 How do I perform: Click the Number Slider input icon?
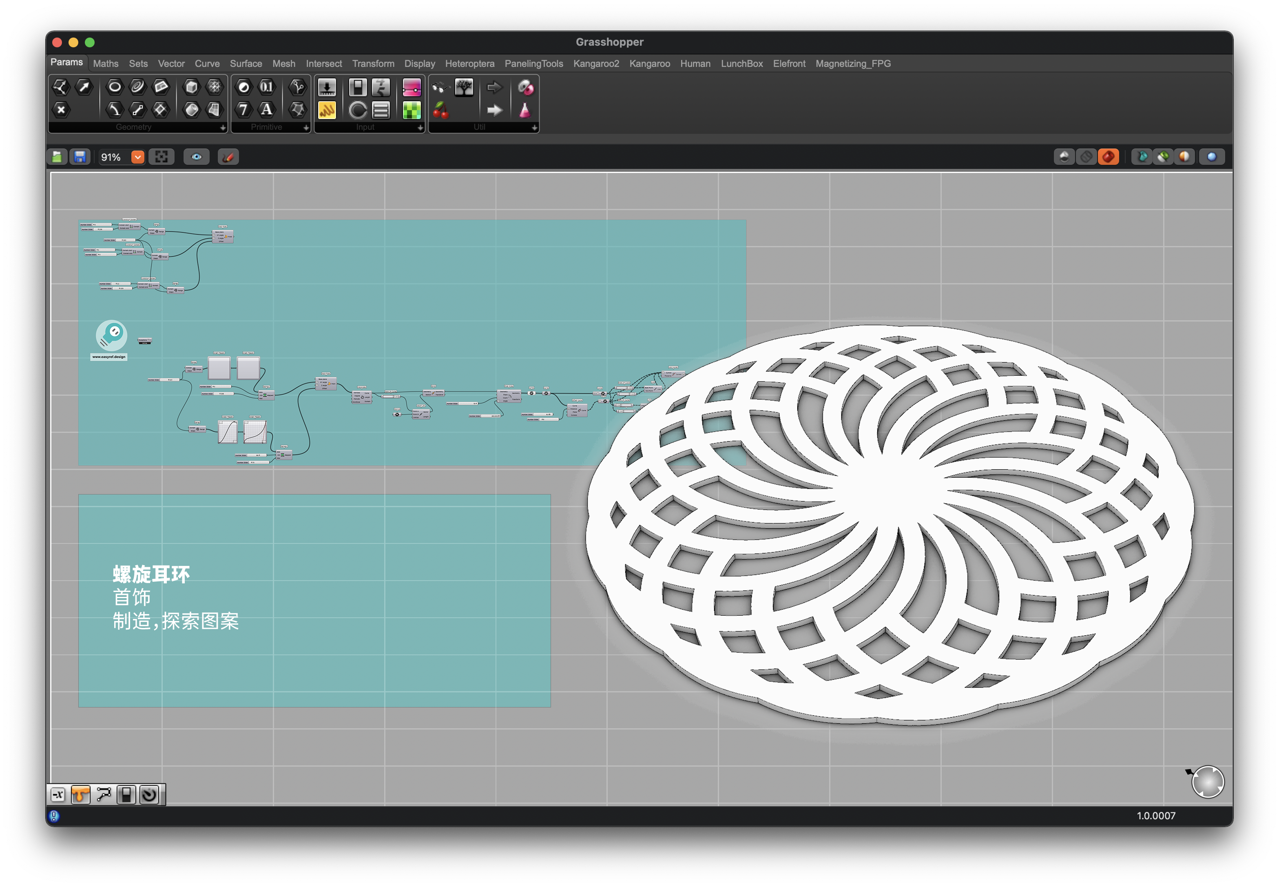click(x=327, y=87)
